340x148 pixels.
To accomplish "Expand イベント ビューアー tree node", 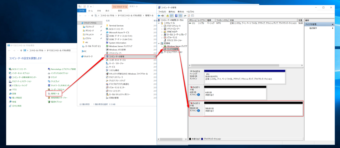I will tap(162, 29).
